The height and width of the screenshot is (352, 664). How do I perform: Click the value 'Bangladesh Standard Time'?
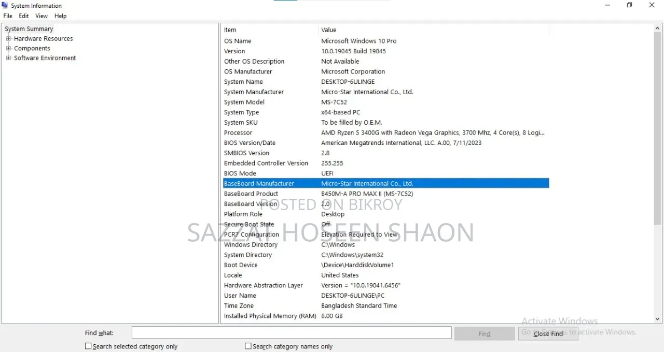coord(359,305)
